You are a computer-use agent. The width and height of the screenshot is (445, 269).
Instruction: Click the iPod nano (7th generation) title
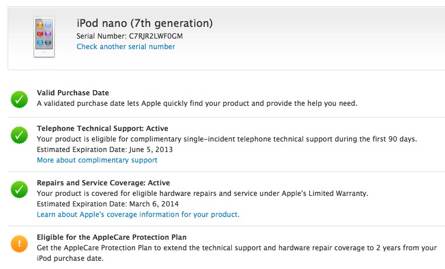[x=144, y=23]
